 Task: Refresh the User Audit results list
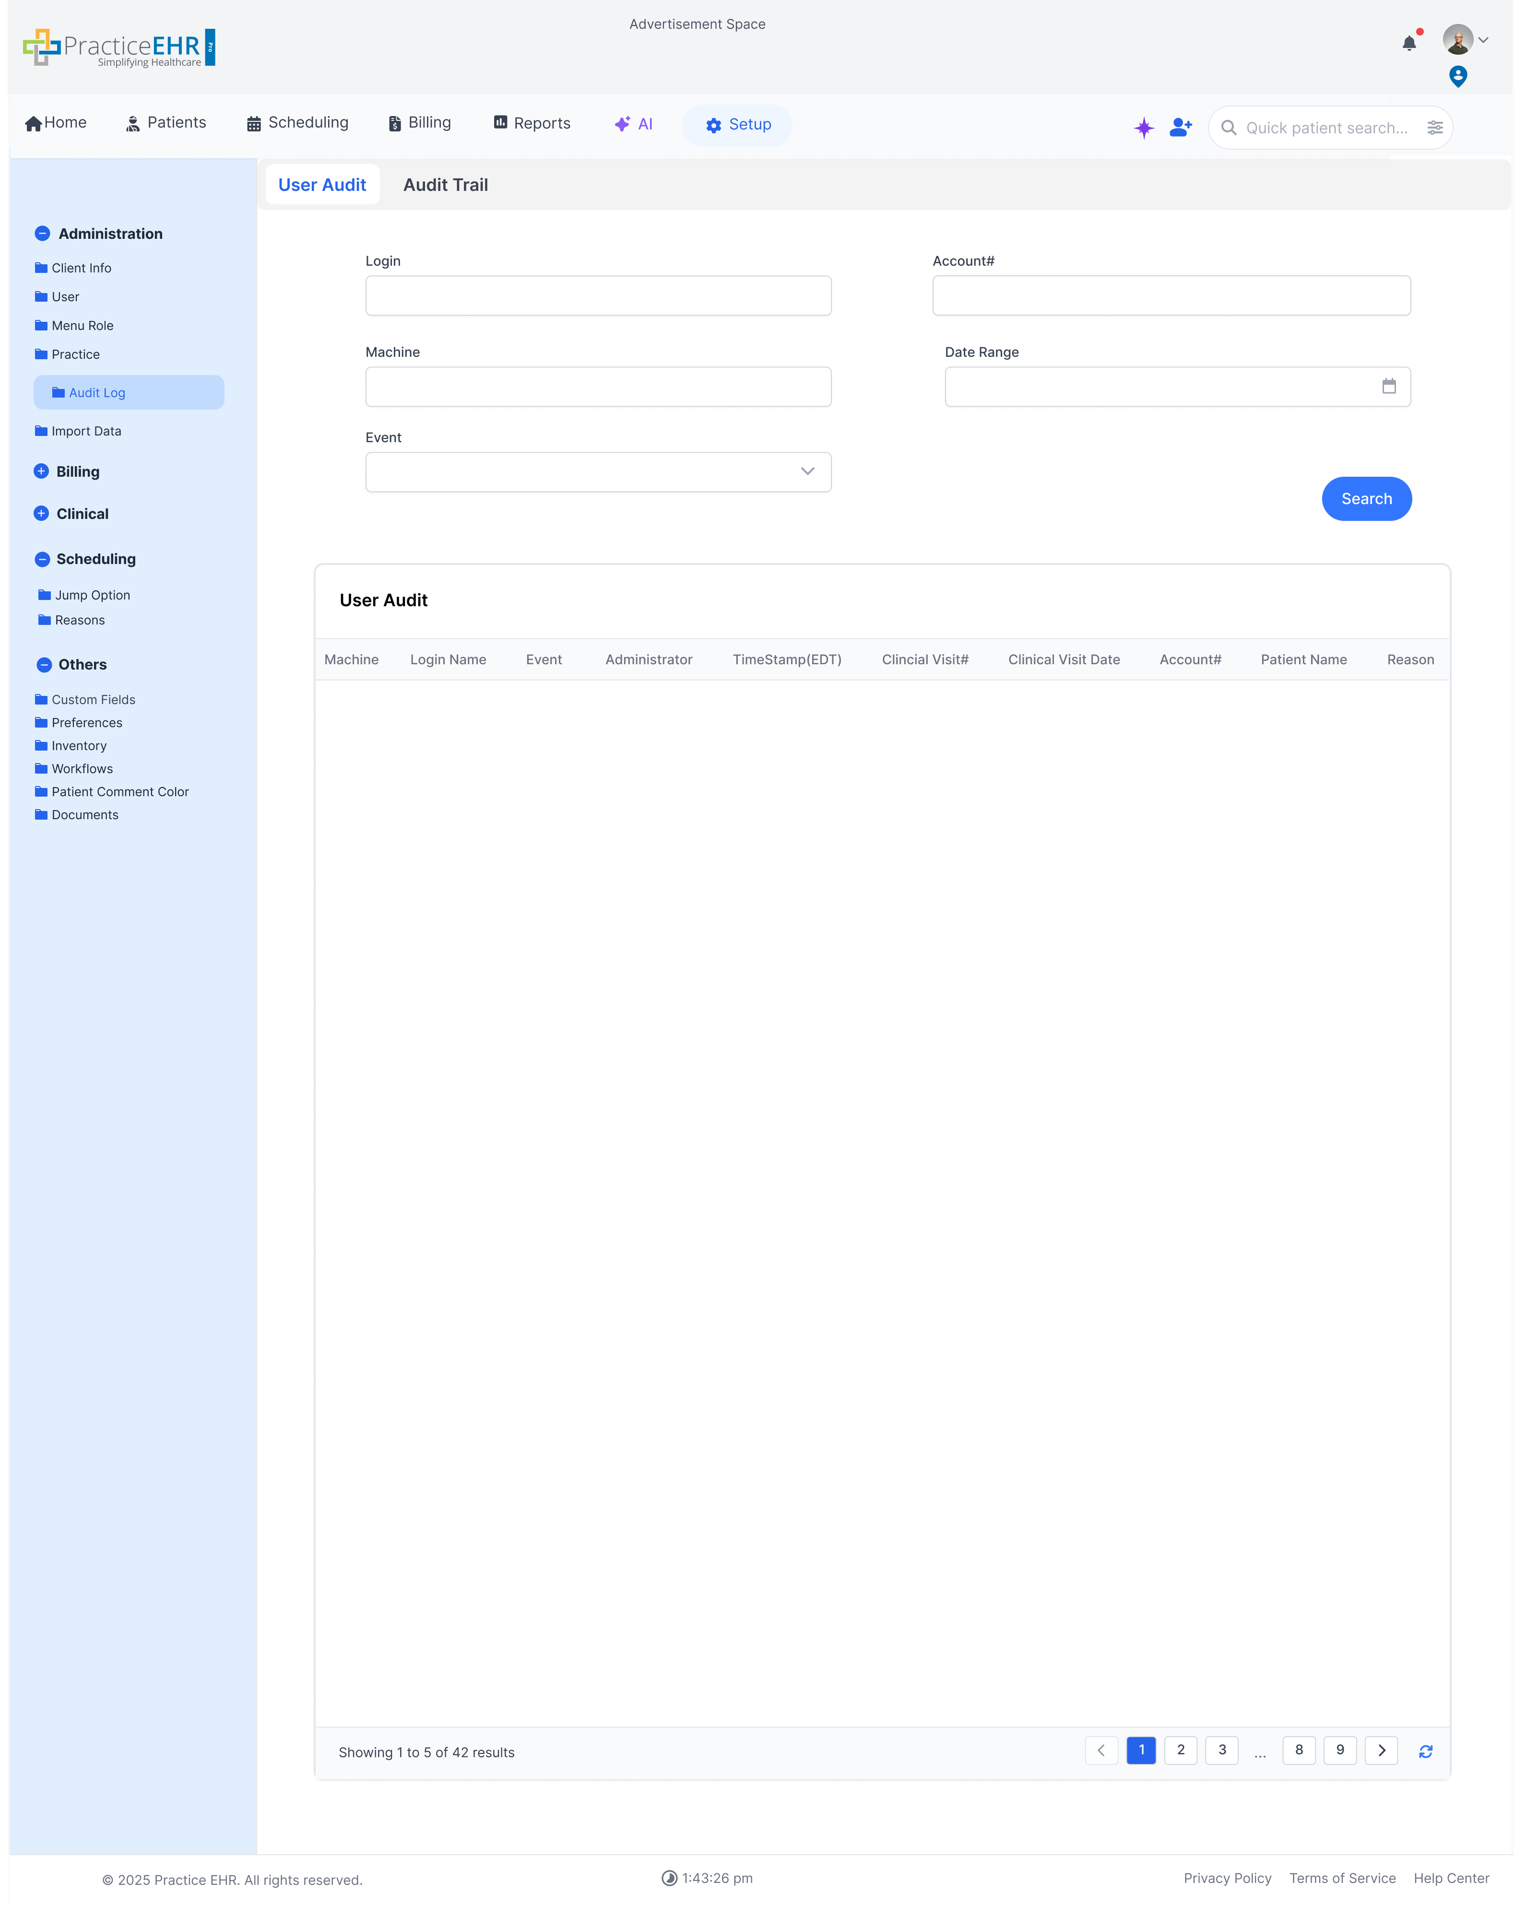click(1425, 1751)
